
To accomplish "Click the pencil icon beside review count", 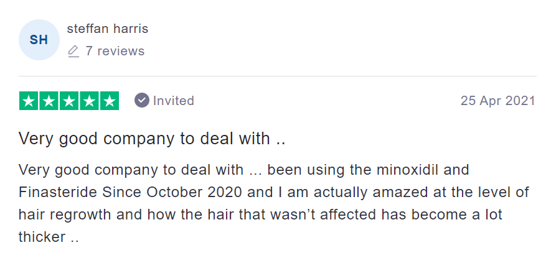I will point(73,51).
